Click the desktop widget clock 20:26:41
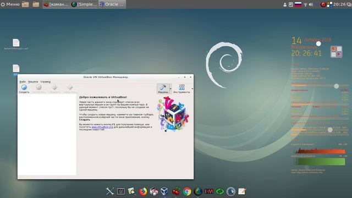The image size is (352, 198). pos(306,53)
